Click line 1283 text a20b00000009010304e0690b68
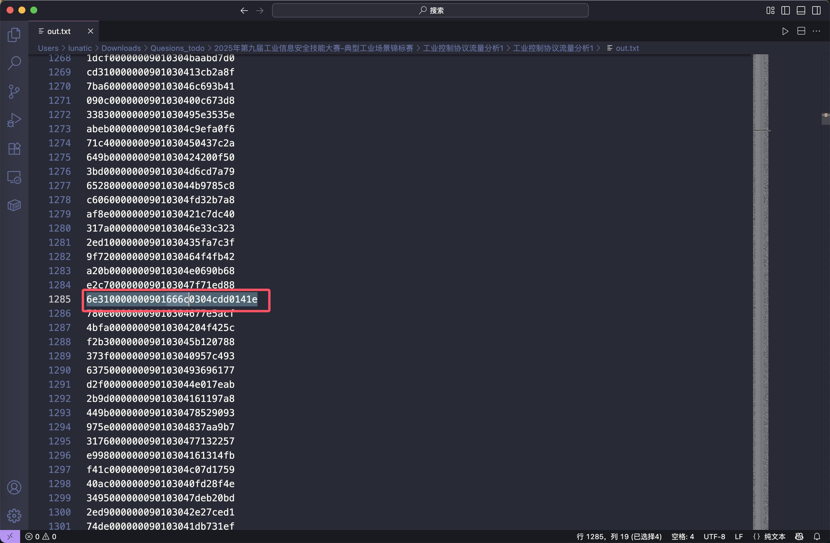The image size is (830, 543). pyautogui.click(x=160, y=271)
